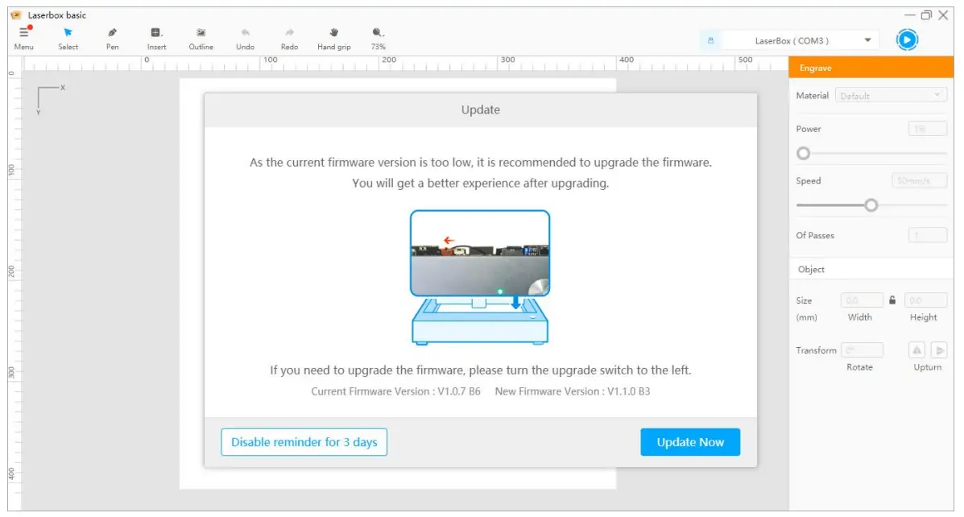Enable the Hand grip tool
This screenshot has width=964, height=517.
coord(334,32)
